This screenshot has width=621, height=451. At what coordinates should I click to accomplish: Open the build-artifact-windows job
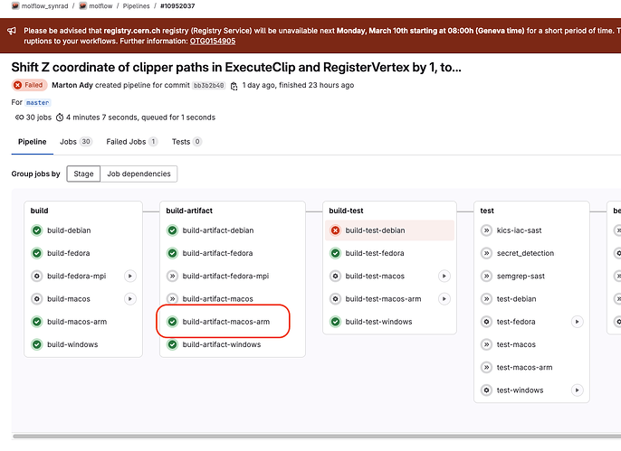(222, 344)
